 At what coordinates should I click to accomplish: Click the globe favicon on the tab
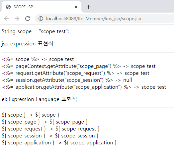(8, 7)
